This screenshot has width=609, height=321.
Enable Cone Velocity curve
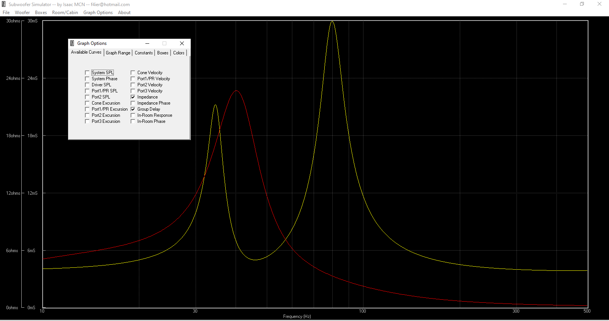pos(133,73)
